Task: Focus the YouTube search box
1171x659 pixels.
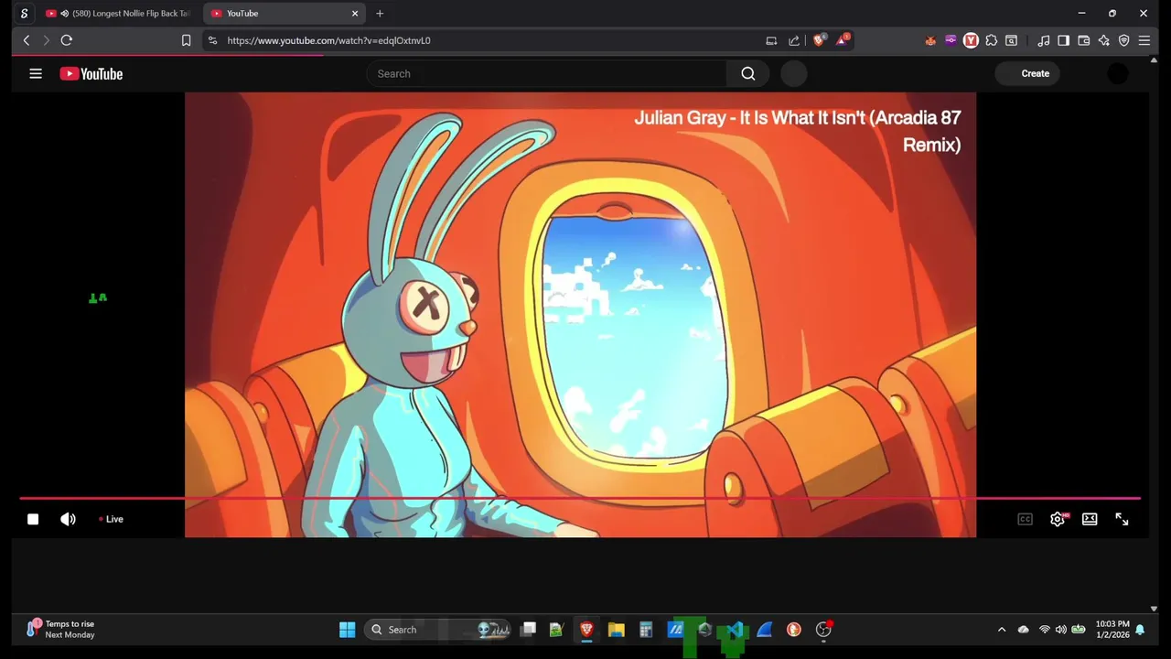Action: point(547,73)
